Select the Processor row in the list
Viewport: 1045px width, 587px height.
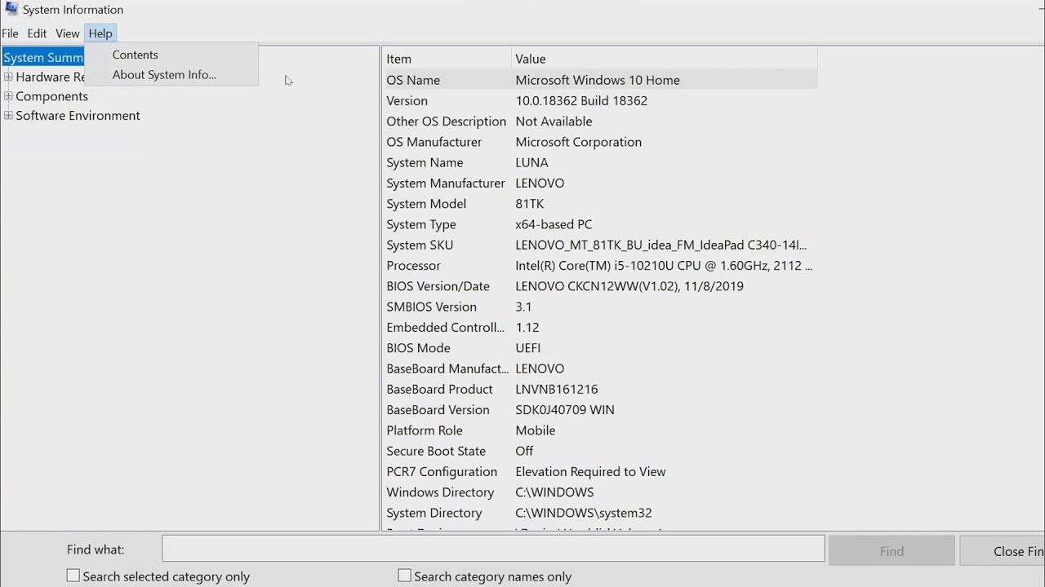(x=600, y=266)
